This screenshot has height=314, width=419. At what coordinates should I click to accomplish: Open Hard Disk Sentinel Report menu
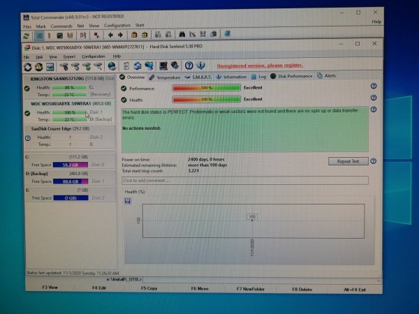[x=69, y=57]
